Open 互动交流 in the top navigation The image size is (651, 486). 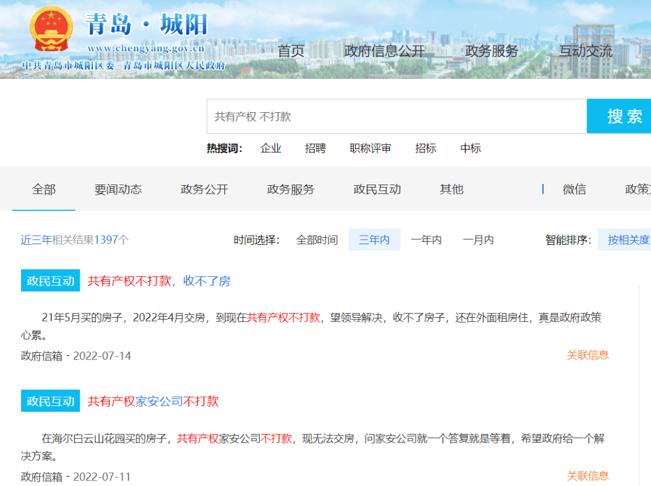pyautogui.click(x=586, y=51)
